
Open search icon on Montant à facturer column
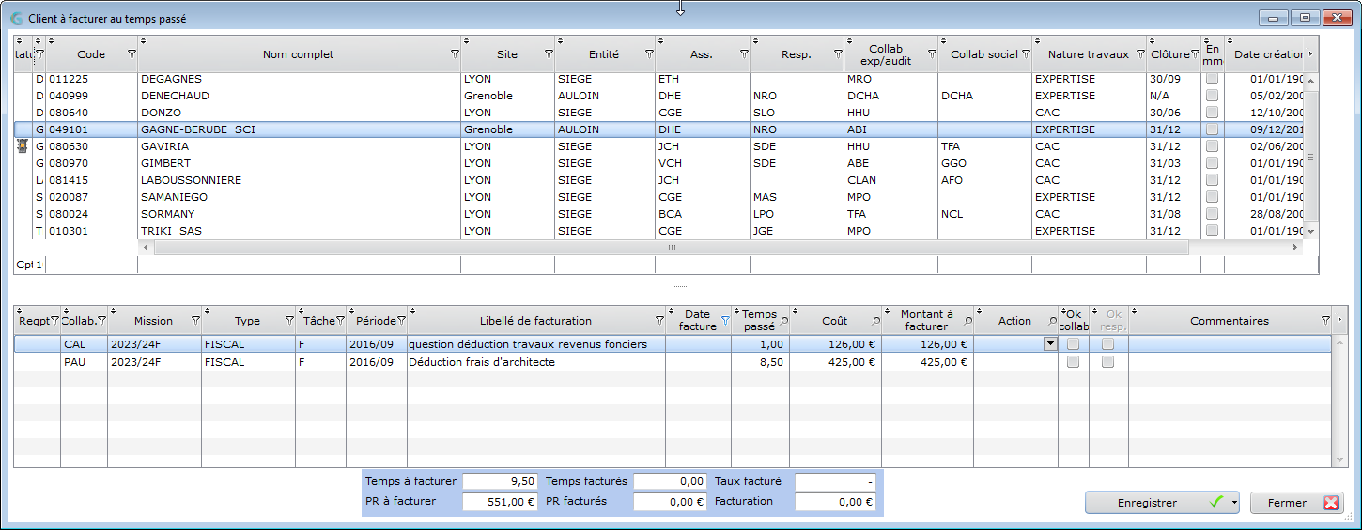(967, 321)
